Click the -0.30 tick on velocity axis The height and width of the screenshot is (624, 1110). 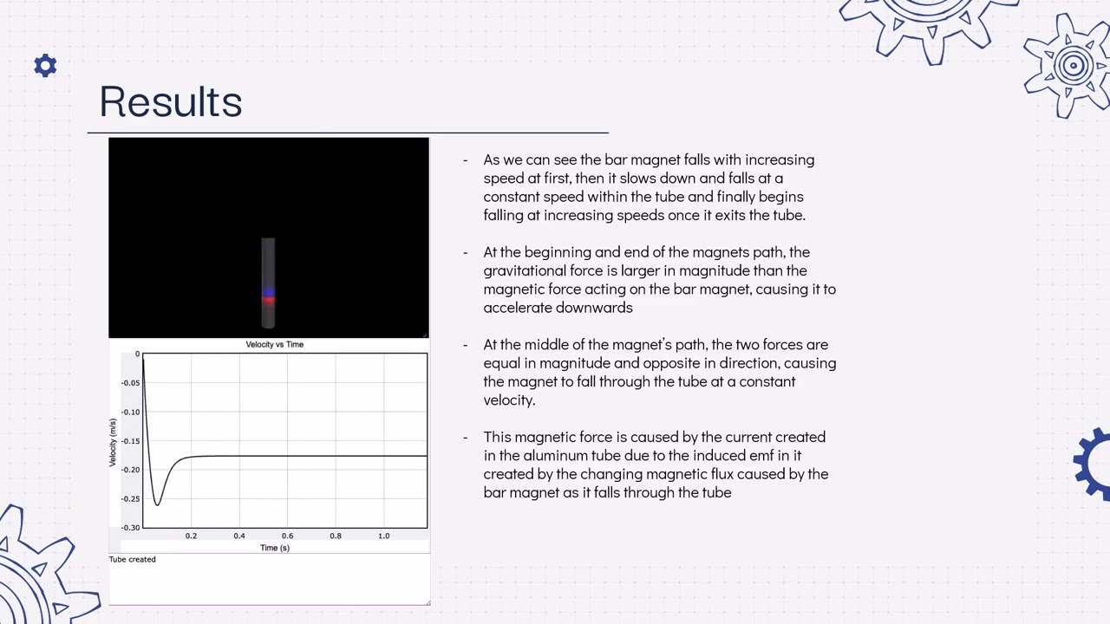click(130, 527)
